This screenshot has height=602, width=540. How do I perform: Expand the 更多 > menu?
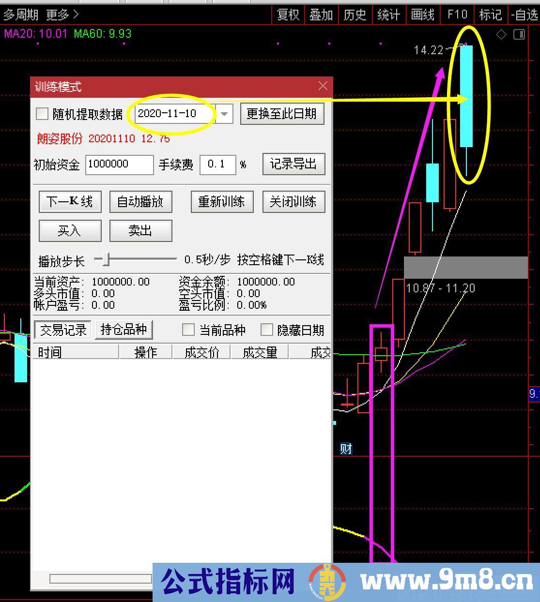62,15
